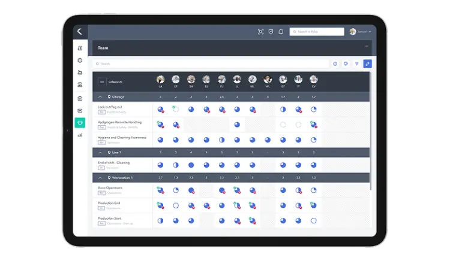Open the bar chart analytics icon
This screenshot has height=261, width=450.
click(x=80, y=135)
